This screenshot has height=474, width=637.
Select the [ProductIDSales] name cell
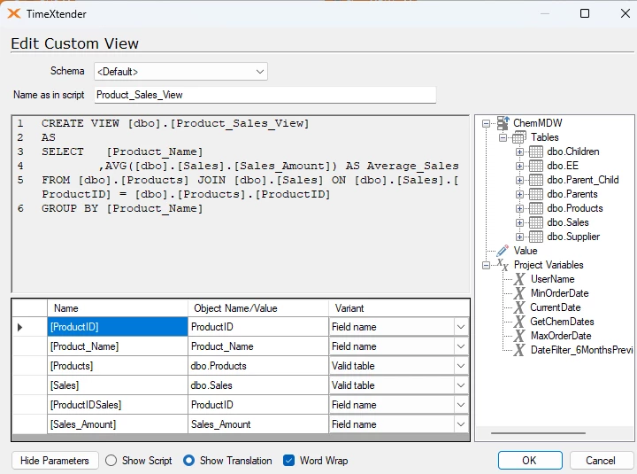[118, 405]
